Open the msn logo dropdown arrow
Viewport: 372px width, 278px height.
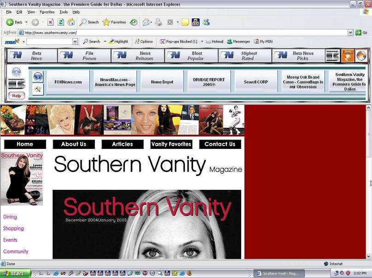tap(24, 42)
